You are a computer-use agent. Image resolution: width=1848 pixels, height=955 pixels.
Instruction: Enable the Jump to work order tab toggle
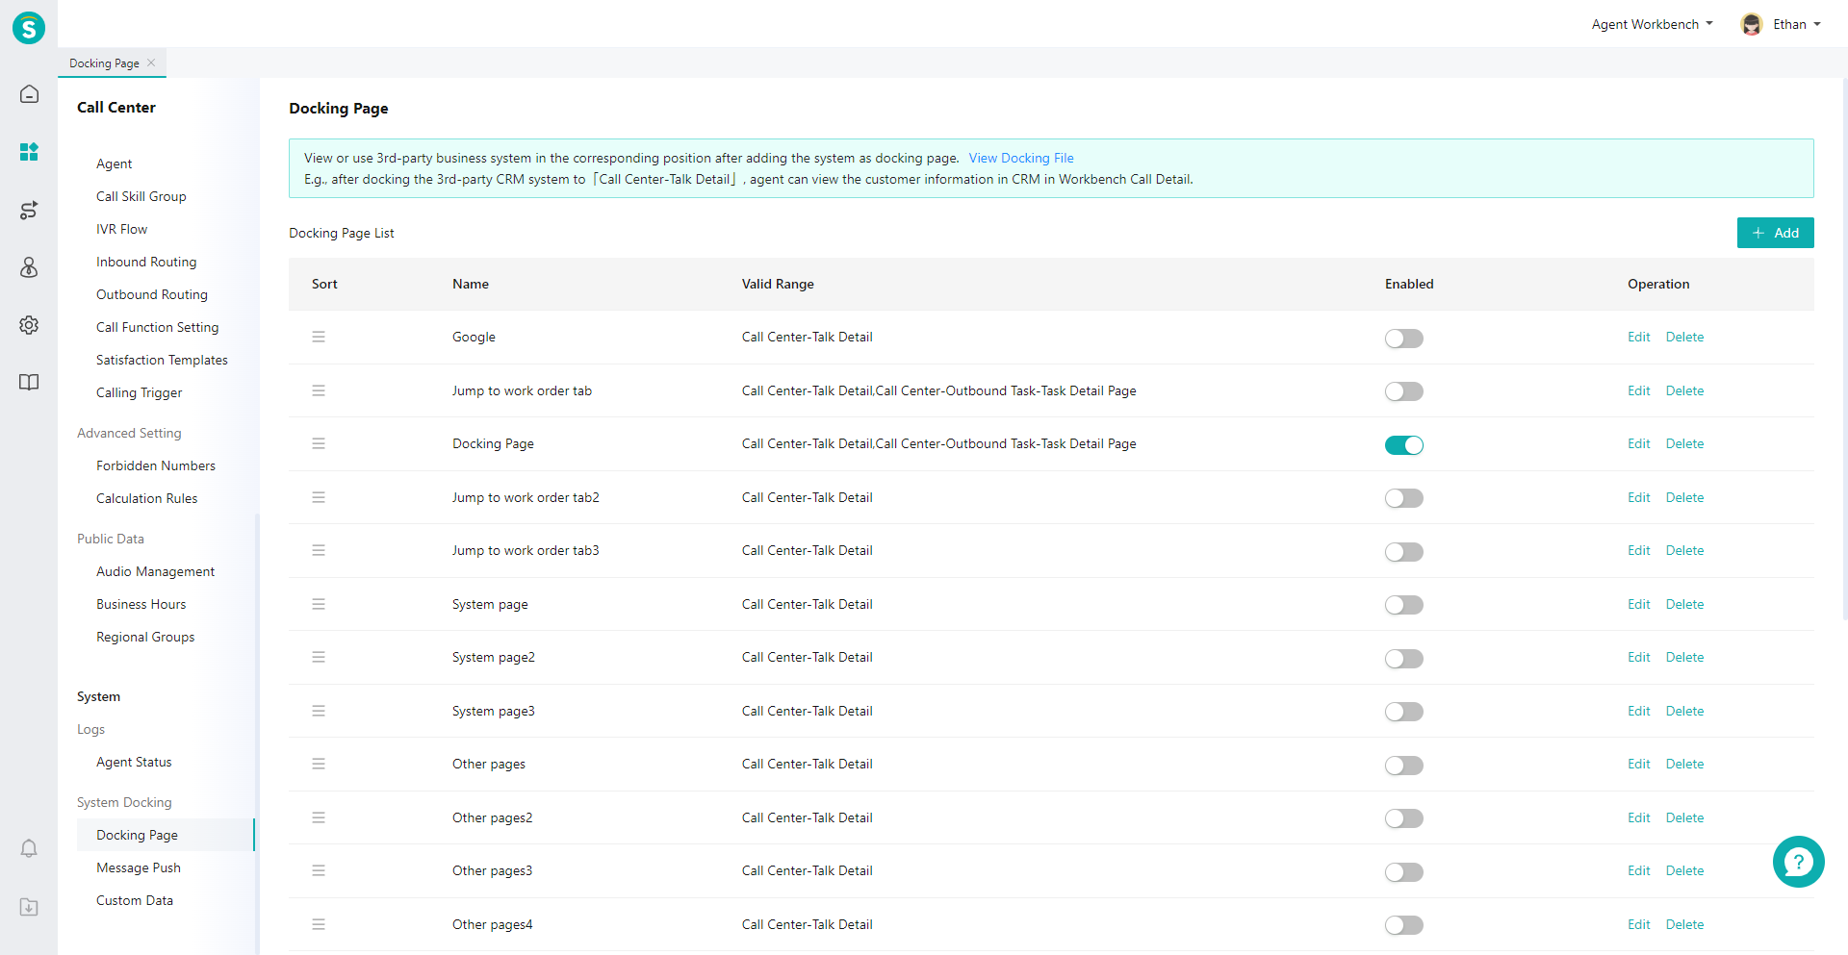(1404, 391)
